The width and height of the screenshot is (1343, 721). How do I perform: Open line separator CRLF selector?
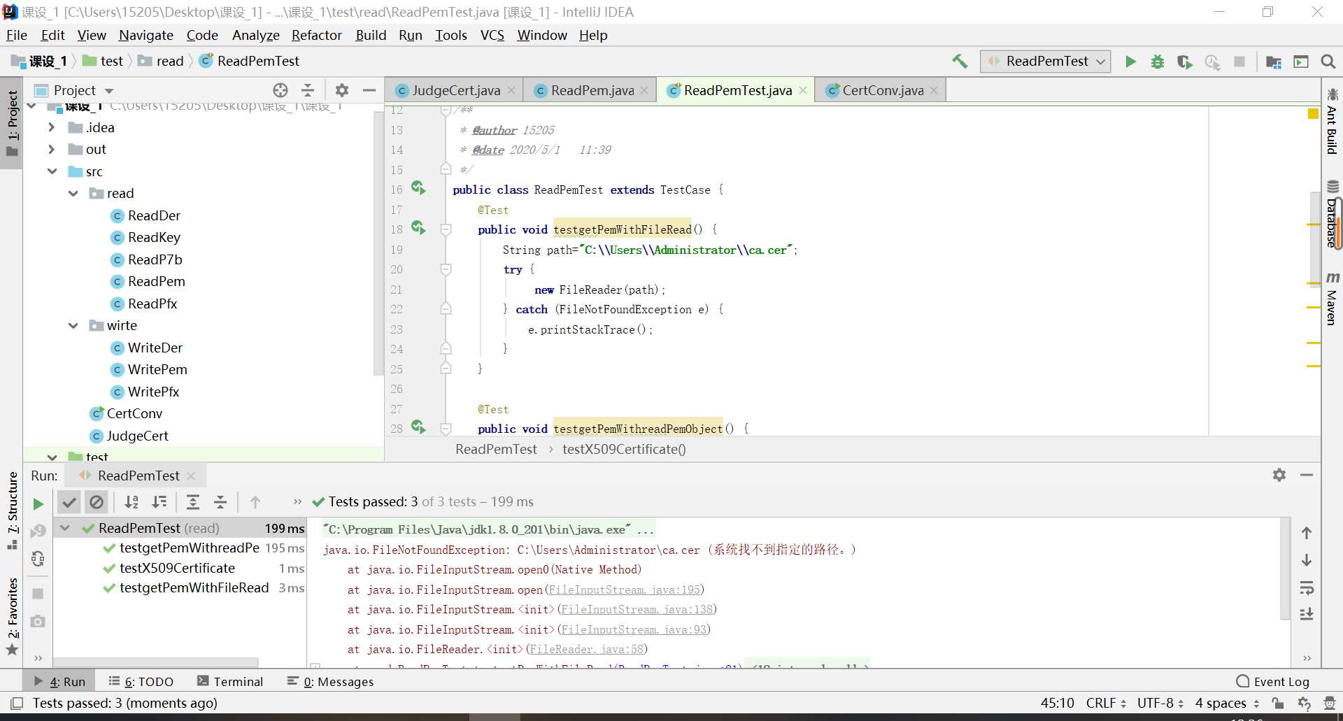click(1106, 703)
